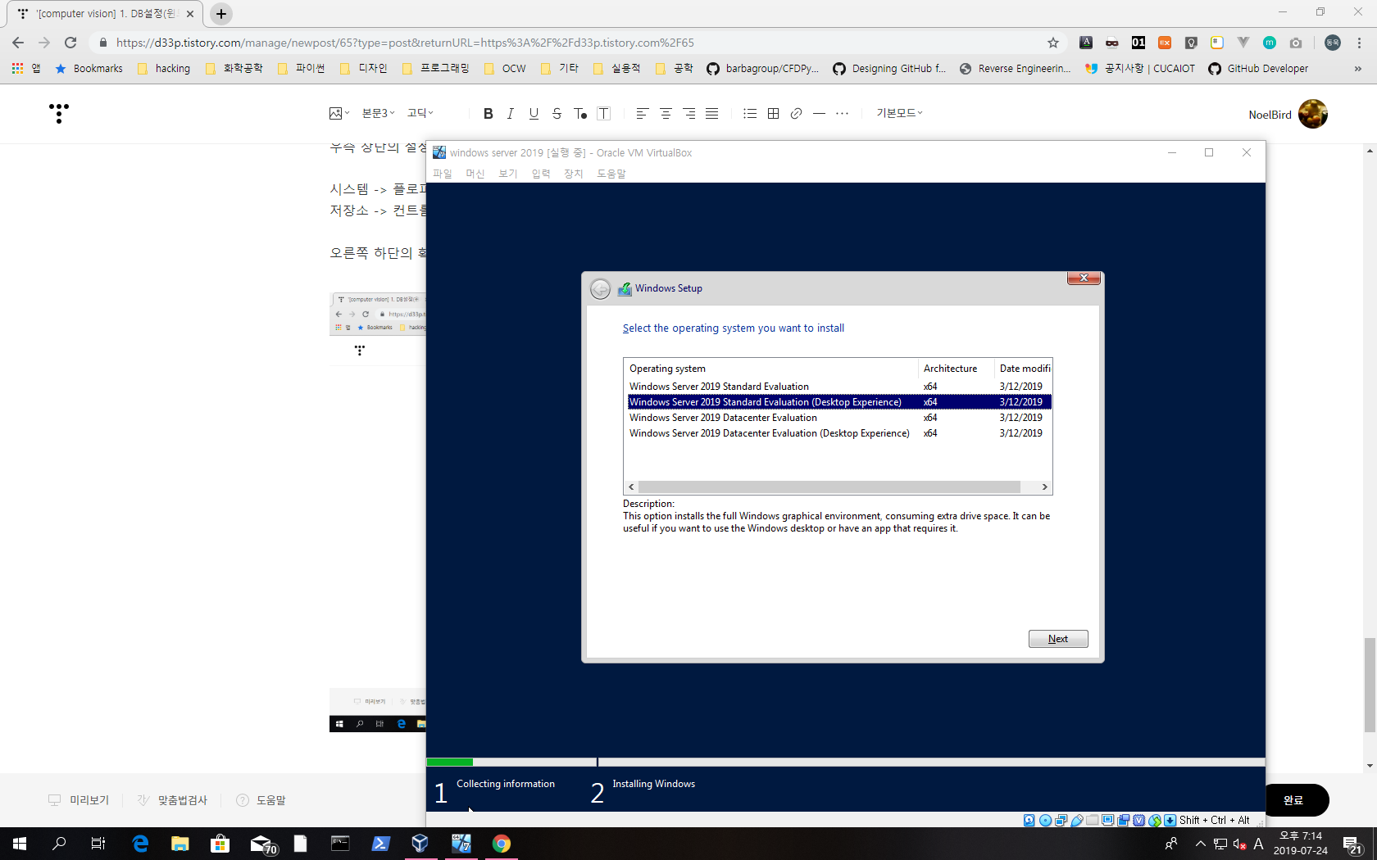
Task: Insert bulleted list in editor
Action: pyautogui.click(x=750, y=114)
